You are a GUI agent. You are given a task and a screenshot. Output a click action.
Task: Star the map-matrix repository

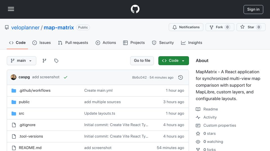click(251, 27)
